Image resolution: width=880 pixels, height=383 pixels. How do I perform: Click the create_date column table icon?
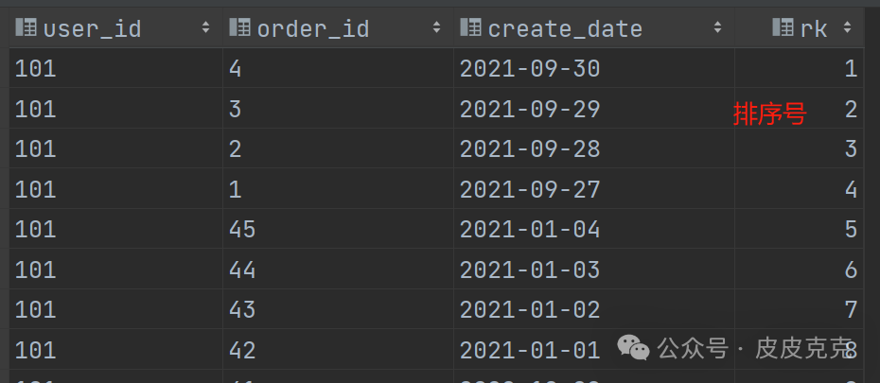coord(471,28)
